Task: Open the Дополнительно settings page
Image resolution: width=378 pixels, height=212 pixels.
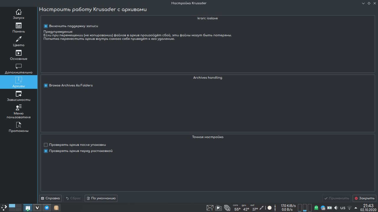Action: pos(19,69)
